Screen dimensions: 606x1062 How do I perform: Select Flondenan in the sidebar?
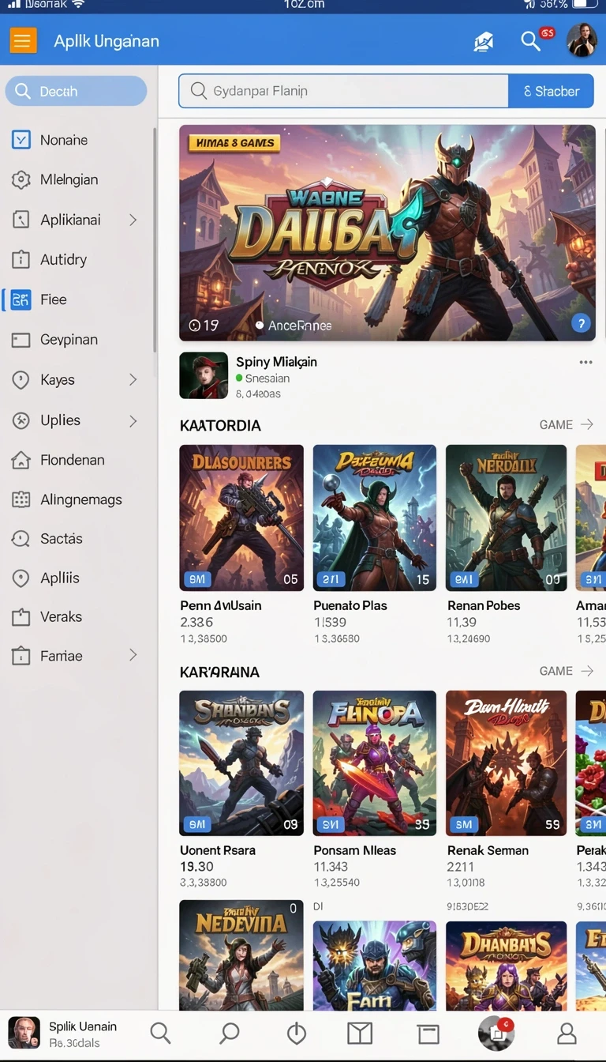pyautogui.click(x=77, y=460)
